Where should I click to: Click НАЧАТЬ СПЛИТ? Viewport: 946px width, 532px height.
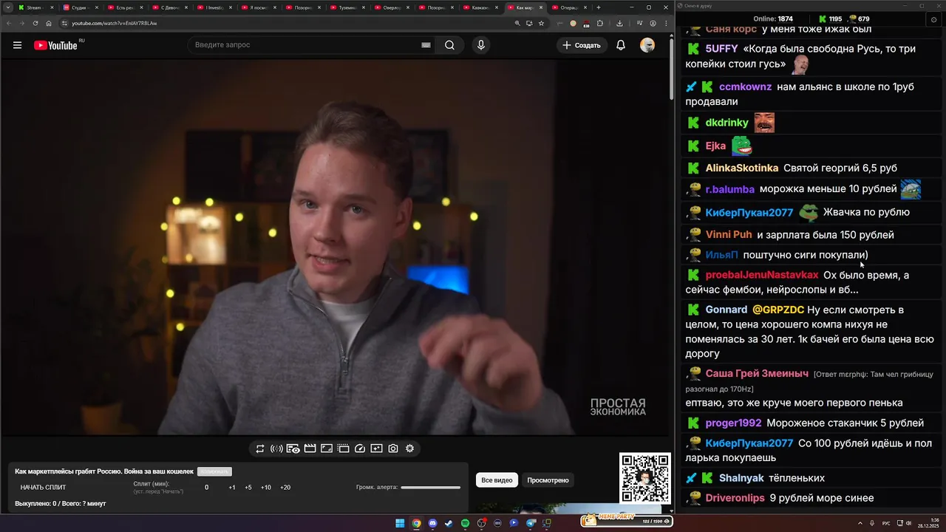(43, 488)
